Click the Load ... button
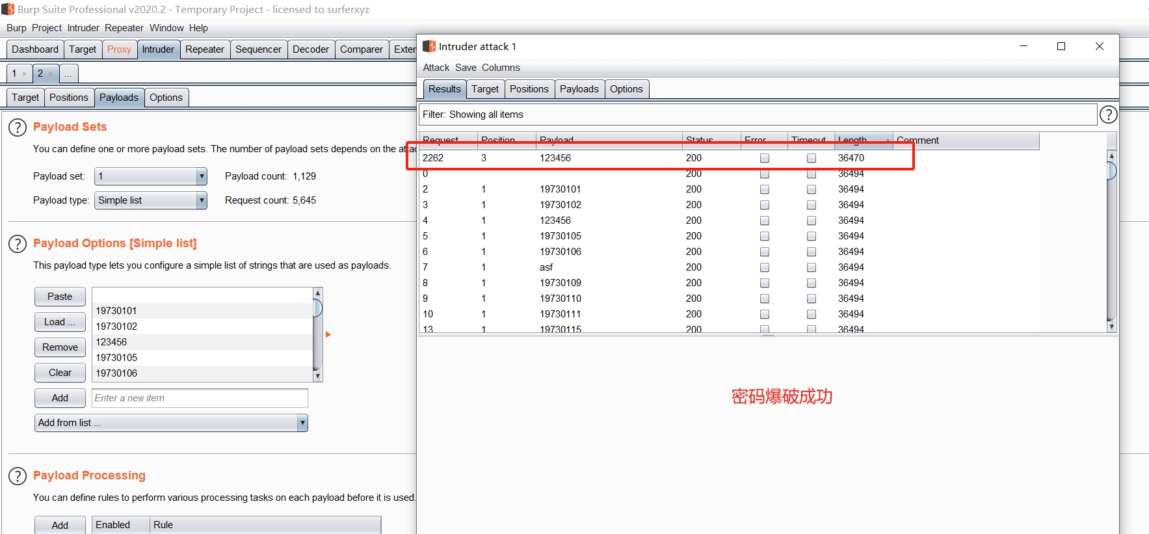The height and width of the screenshot is (534, 1149). pyautogui.click(x=60, y=322)
